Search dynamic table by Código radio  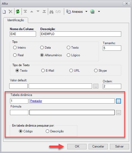tap(21, 131)
